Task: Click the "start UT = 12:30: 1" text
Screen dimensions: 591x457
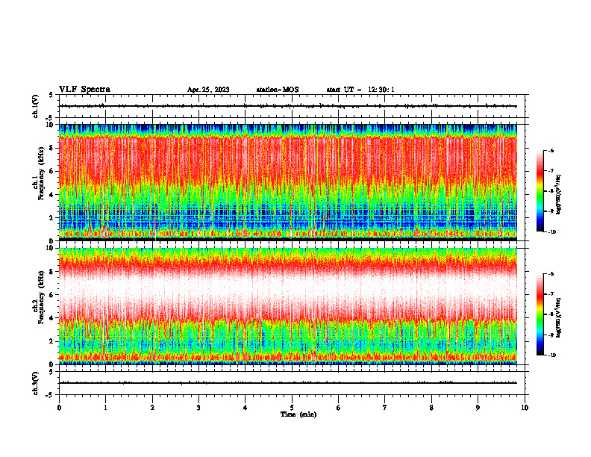Action: coord(360,90)
